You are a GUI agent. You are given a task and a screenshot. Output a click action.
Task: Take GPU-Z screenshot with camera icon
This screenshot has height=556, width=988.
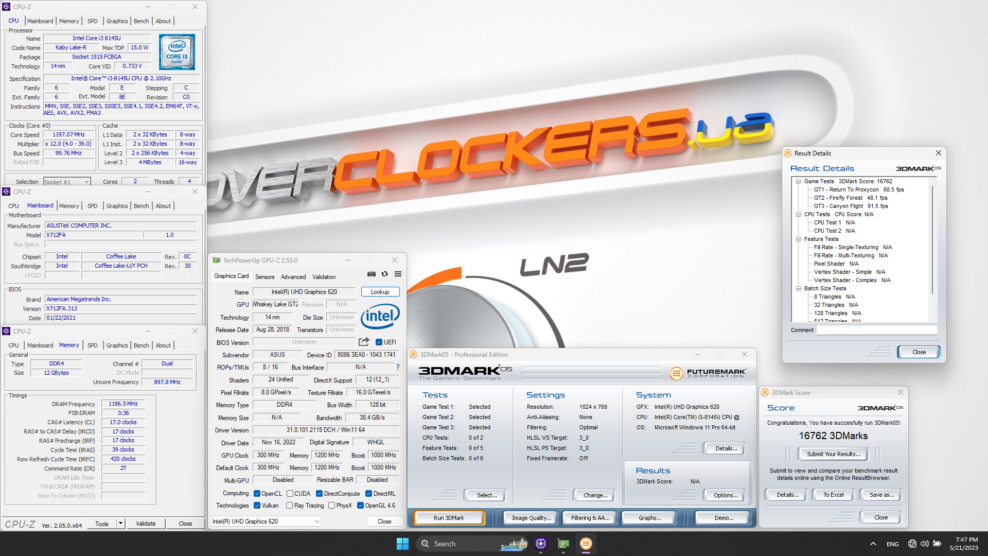[372, 274]
